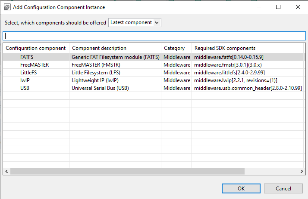Click the horizontal scrollbar right arrow
Screen dimensions: 308x199
(x=302, y=171)
